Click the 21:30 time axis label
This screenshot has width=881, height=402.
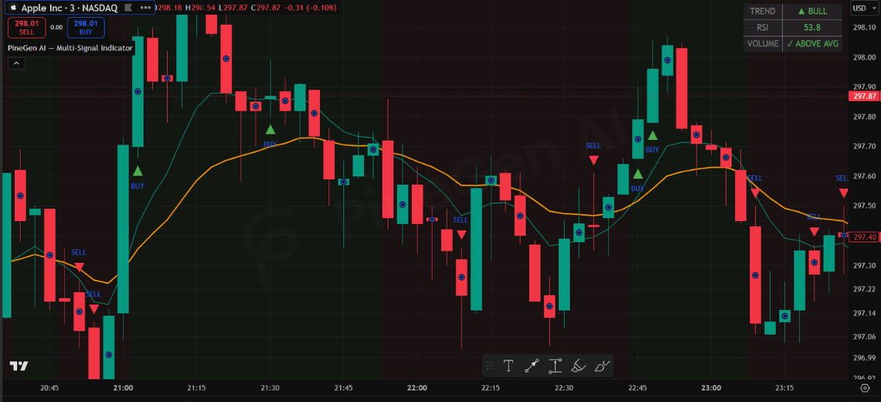[270, 388]
